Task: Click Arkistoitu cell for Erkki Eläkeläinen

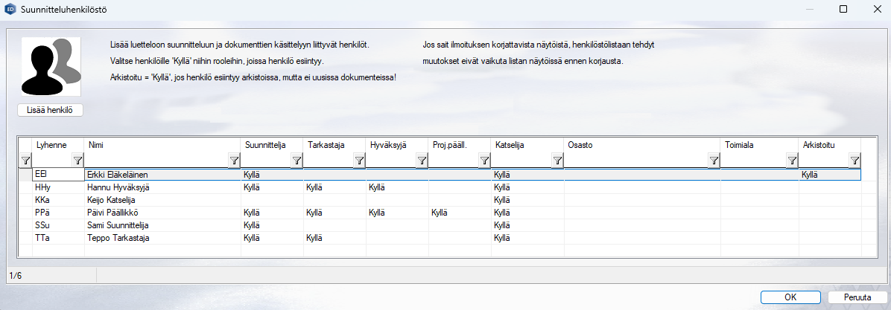Action: [828, 175]
